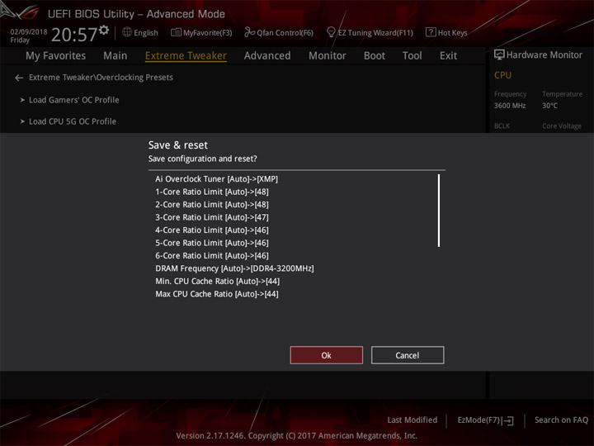The width and height of the screenshot is (594, 446).
Task: Expand Load CPU 5G OC Profile arrow
Action: coord(22,121)
